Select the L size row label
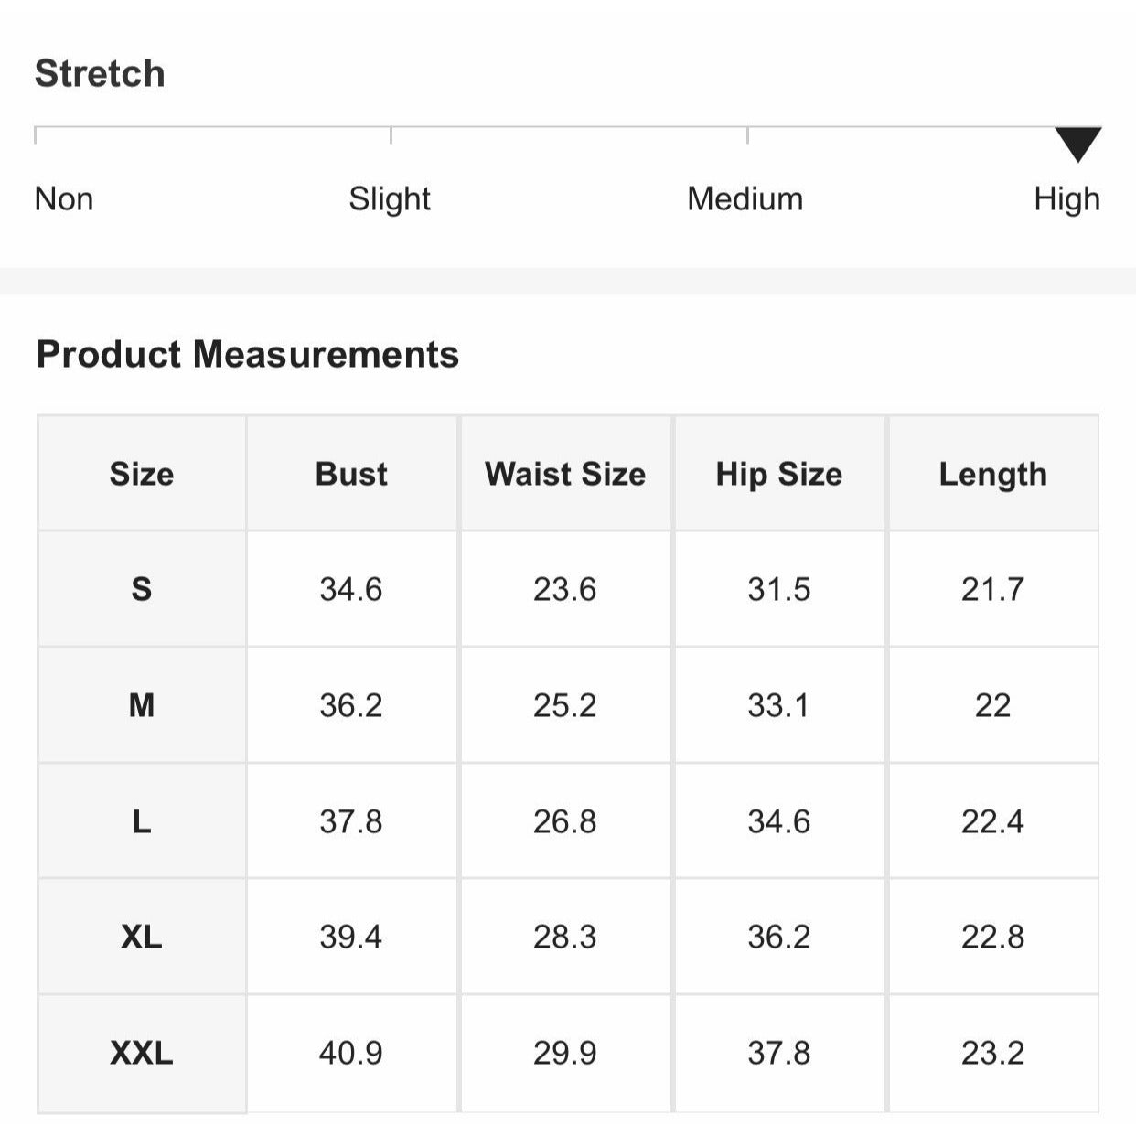Screen dimensions: 1136x1136 (142, 821)
